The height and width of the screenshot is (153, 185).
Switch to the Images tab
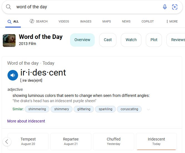(86, 21)
